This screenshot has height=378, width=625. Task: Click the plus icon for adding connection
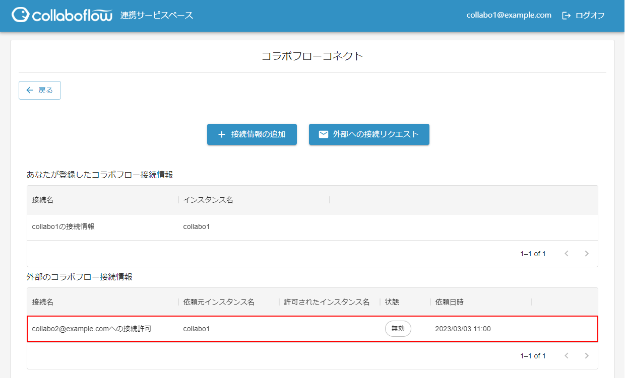[x=221, y=134]
